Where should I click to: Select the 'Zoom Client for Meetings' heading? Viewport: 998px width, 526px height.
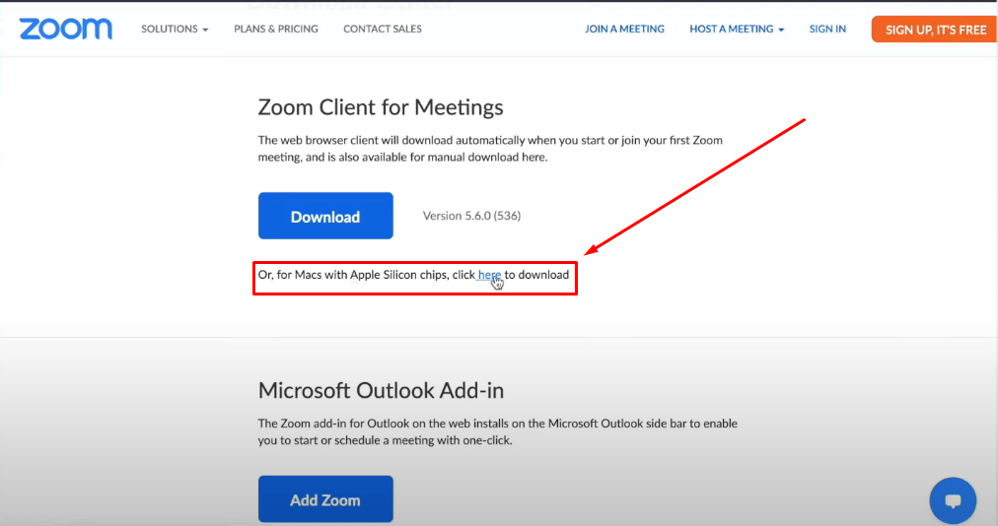[380, 106]
